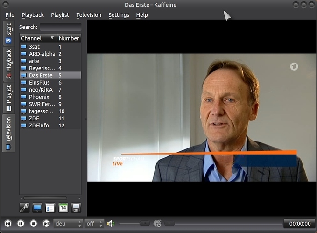Sort the list by Channel column header
Screen dimensions: 317x233
pyautogui.click(x=37, y=38)
